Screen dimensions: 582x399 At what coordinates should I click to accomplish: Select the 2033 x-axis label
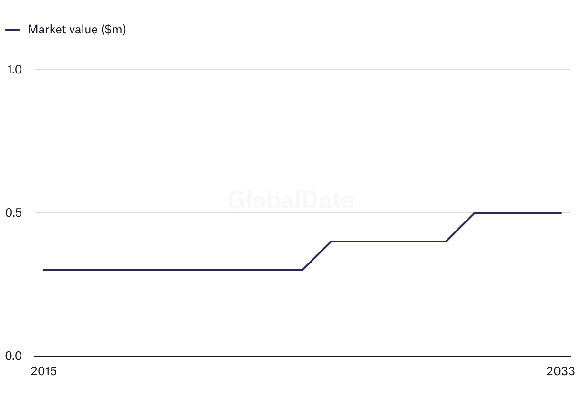[x=561, y=371]
